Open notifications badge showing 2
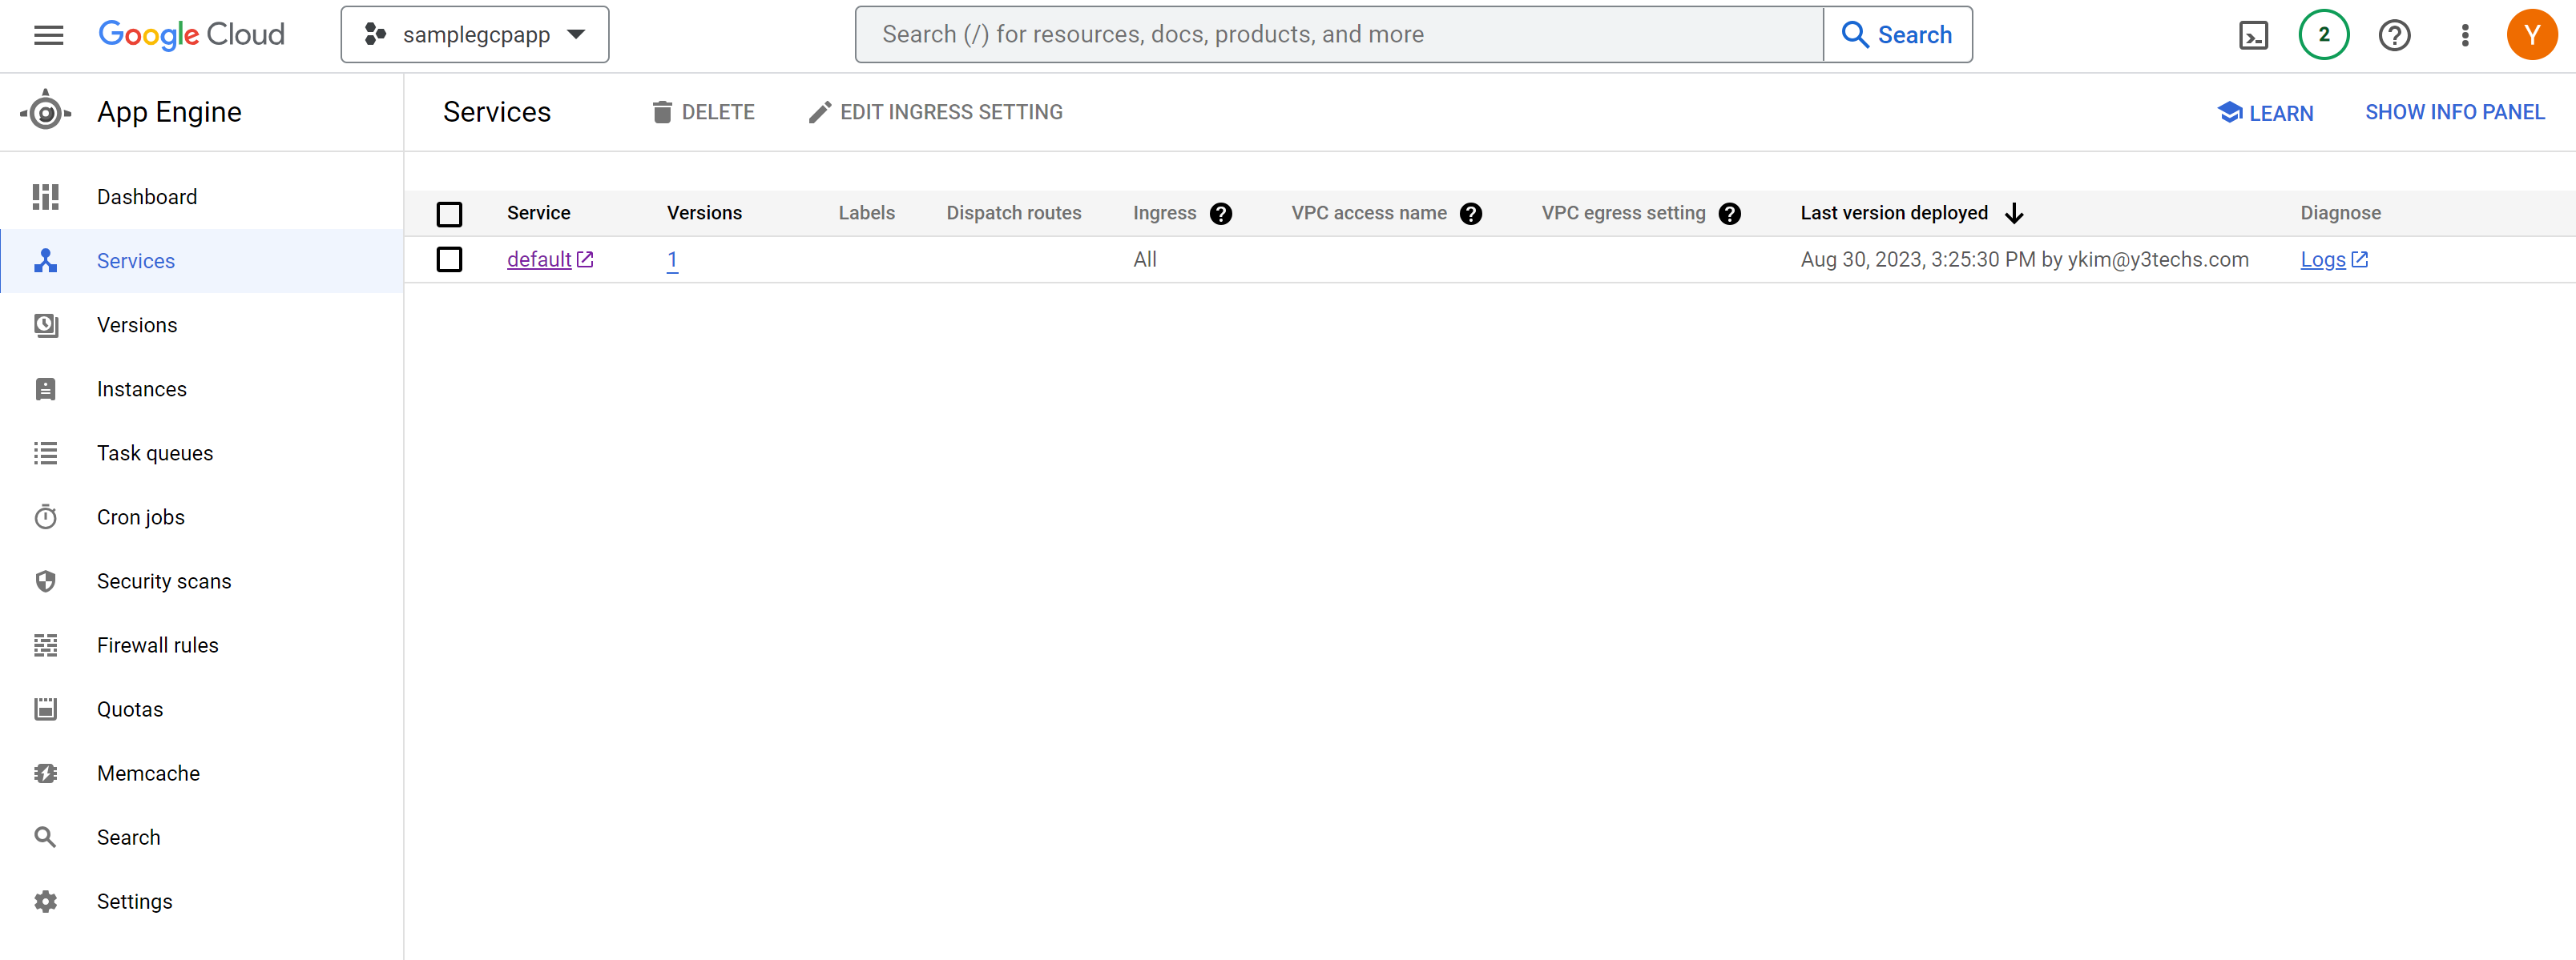2576x960 pixels. click(2323, 35)
